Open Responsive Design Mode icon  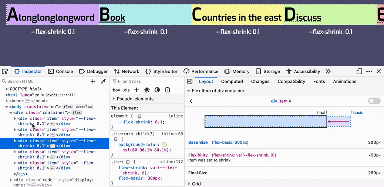click(359, 71)
